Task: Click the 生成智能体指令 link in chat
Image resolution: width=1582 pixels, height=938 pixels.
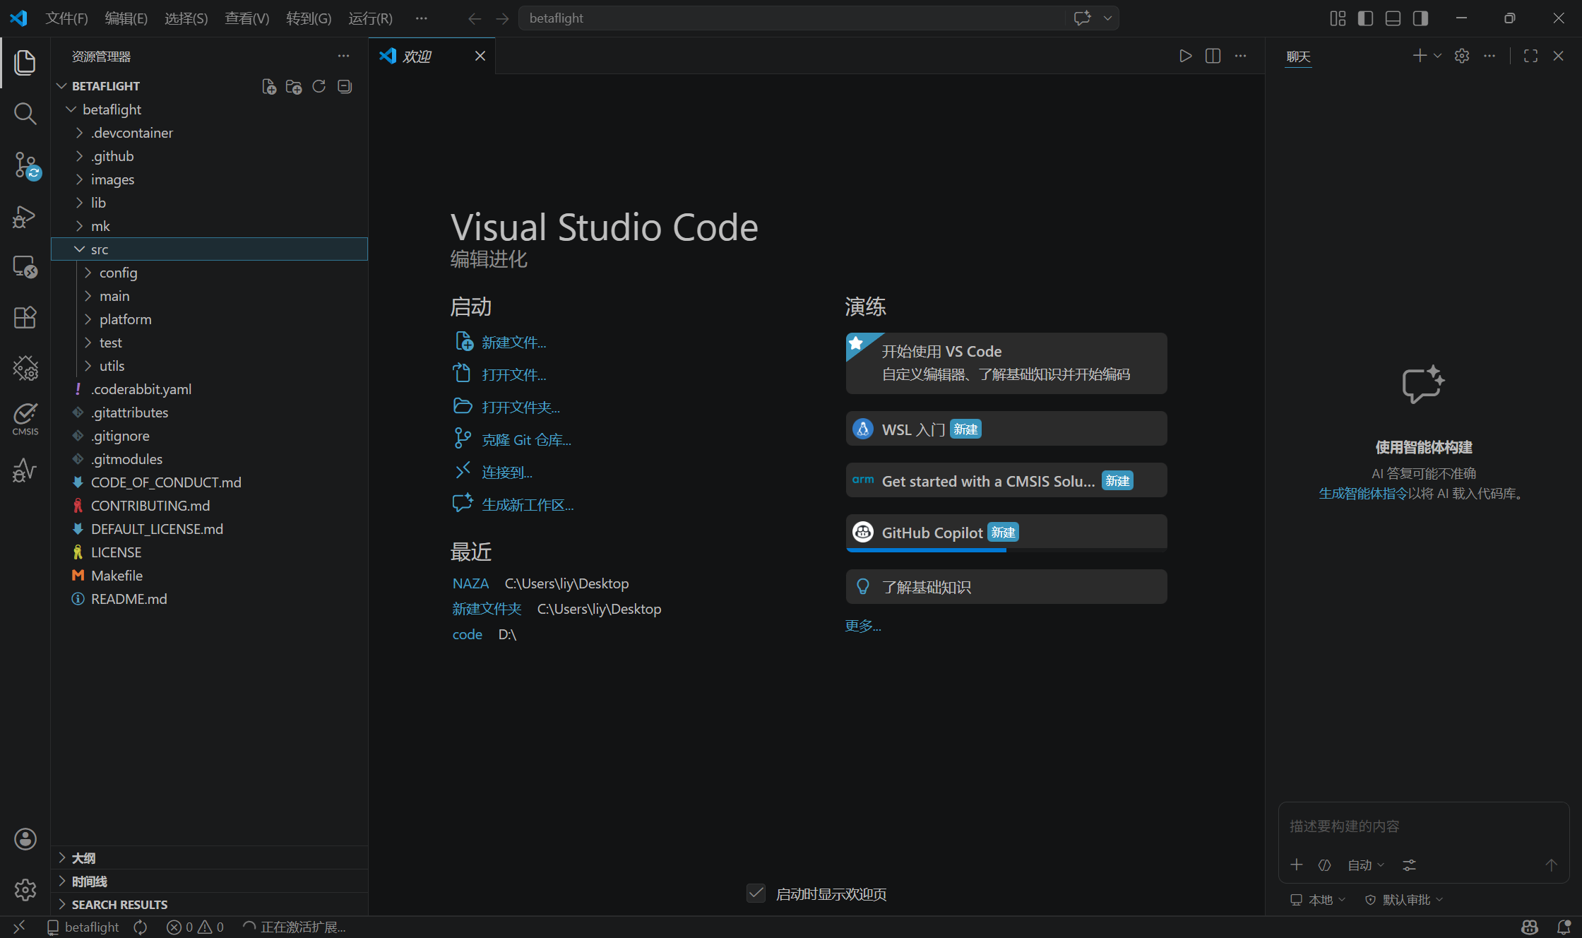Action: 1363,494
